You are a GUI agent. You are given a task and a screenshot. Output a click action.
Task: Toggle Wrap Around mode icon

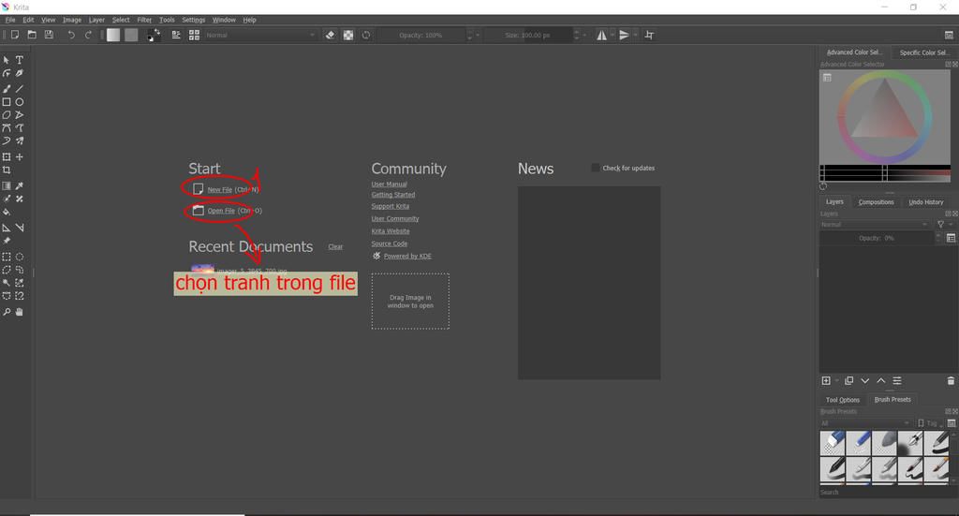tap(650, 36)
